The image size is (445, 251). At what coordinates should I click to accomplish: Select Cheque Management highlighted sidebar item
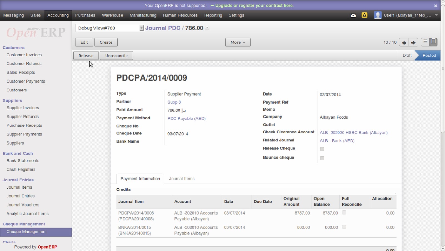pos(36,232)
